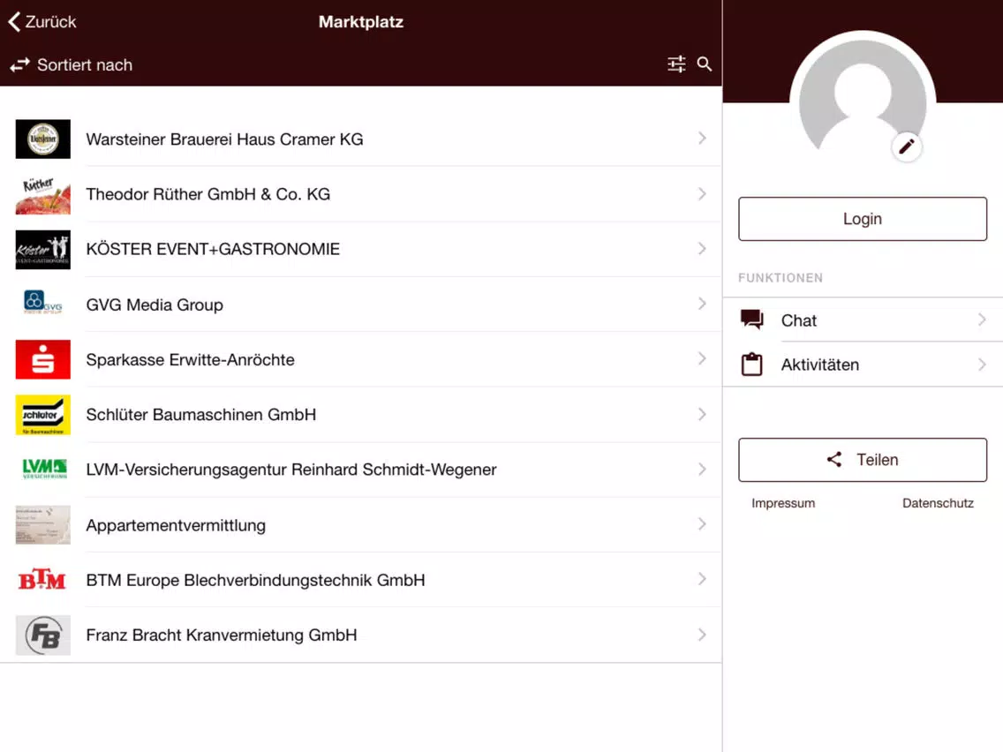The height and width of the screenshot is (752, 1003).
Task: Open the Datenschutz link
Action: click(x=938, y=503)
